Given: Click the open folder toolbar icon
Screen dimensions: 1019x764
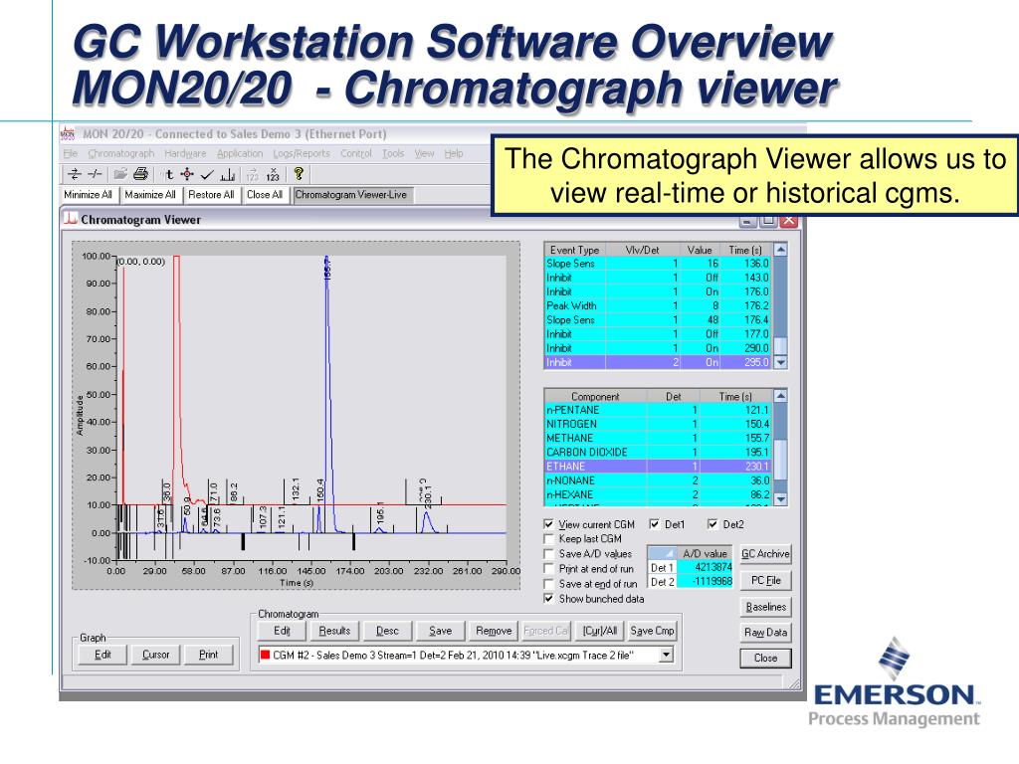Looking at the screenshot, I should click(x=120, y=174).
